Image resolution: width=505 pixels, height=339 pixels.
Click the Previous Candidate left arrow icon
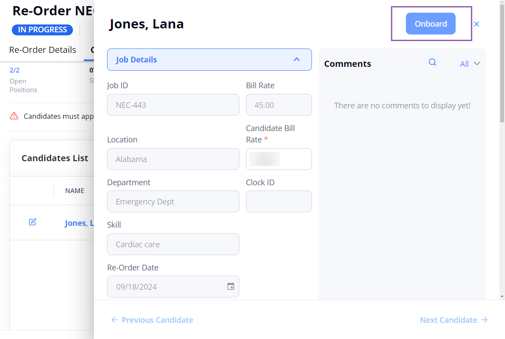point(114,320)
